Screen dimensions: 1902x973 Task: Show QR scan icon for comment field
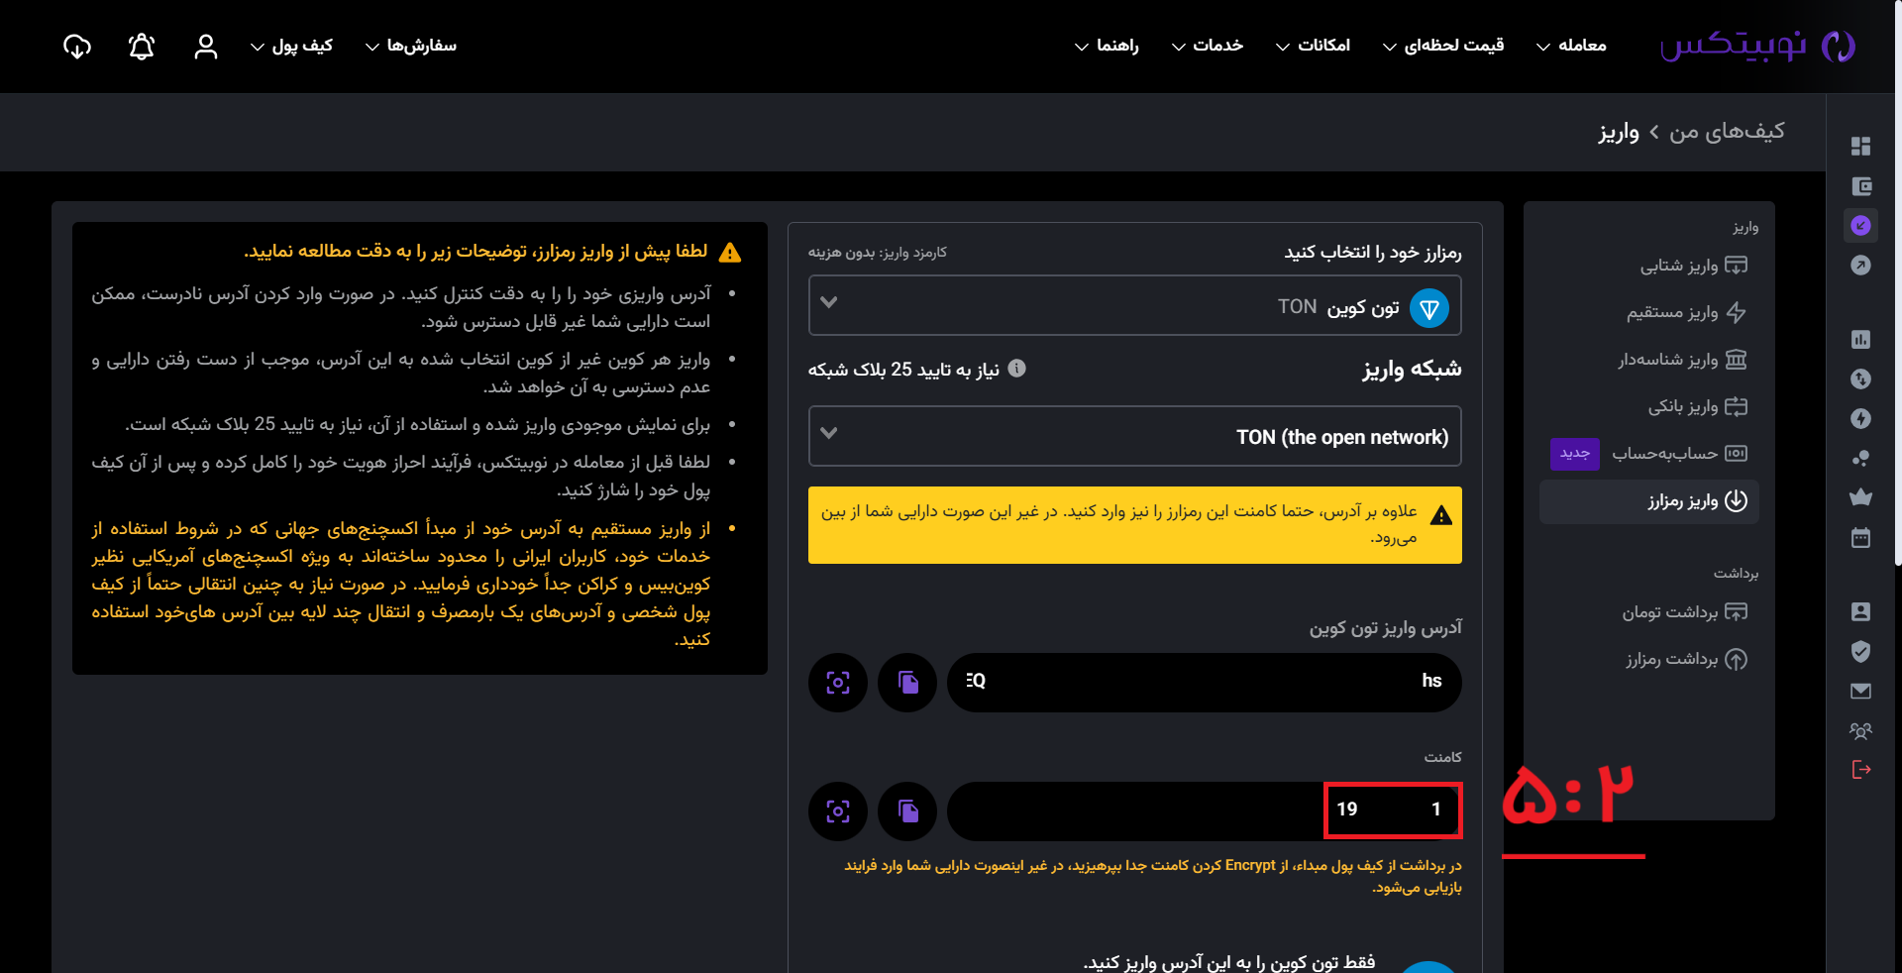point(838,811)
